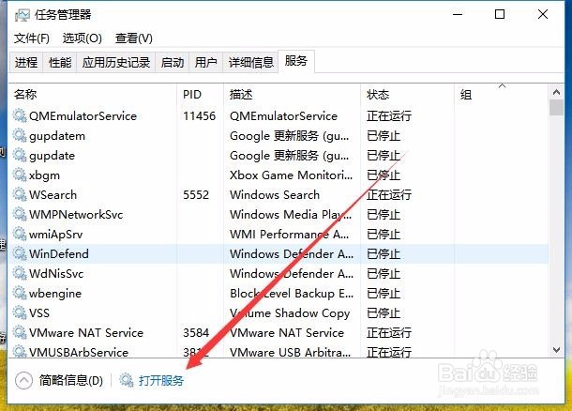
Task: Click WinDefend's 已停止 status cell
Action: pos(384,253)
